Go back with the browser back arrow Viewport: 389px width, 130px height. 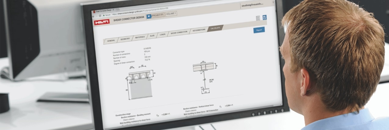point(94,16)
